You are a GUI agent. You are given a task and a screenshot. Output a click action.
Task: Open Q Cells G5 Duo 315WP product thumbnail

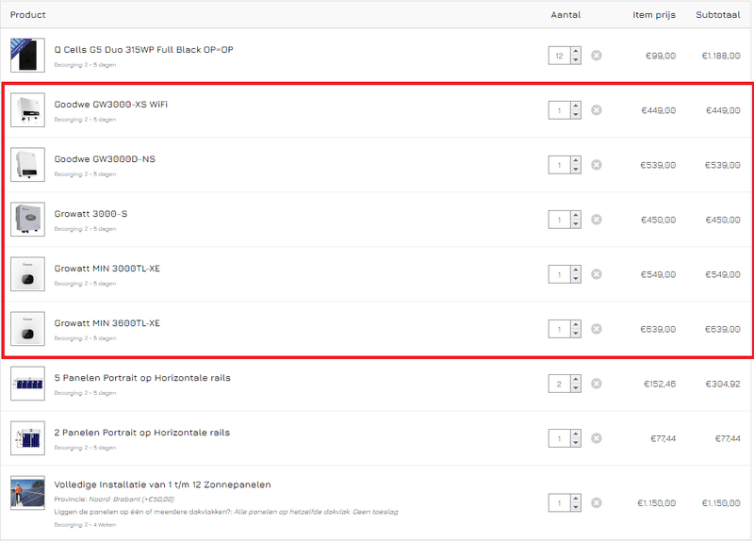[28, 56]
